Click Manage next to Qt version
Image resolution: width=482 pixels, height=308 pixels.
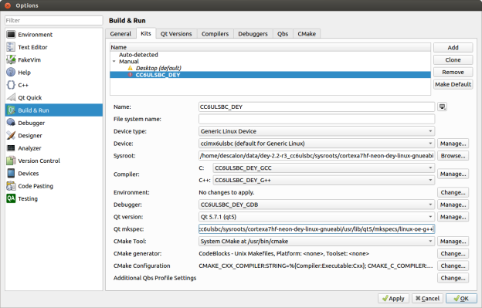click(453, 217)
